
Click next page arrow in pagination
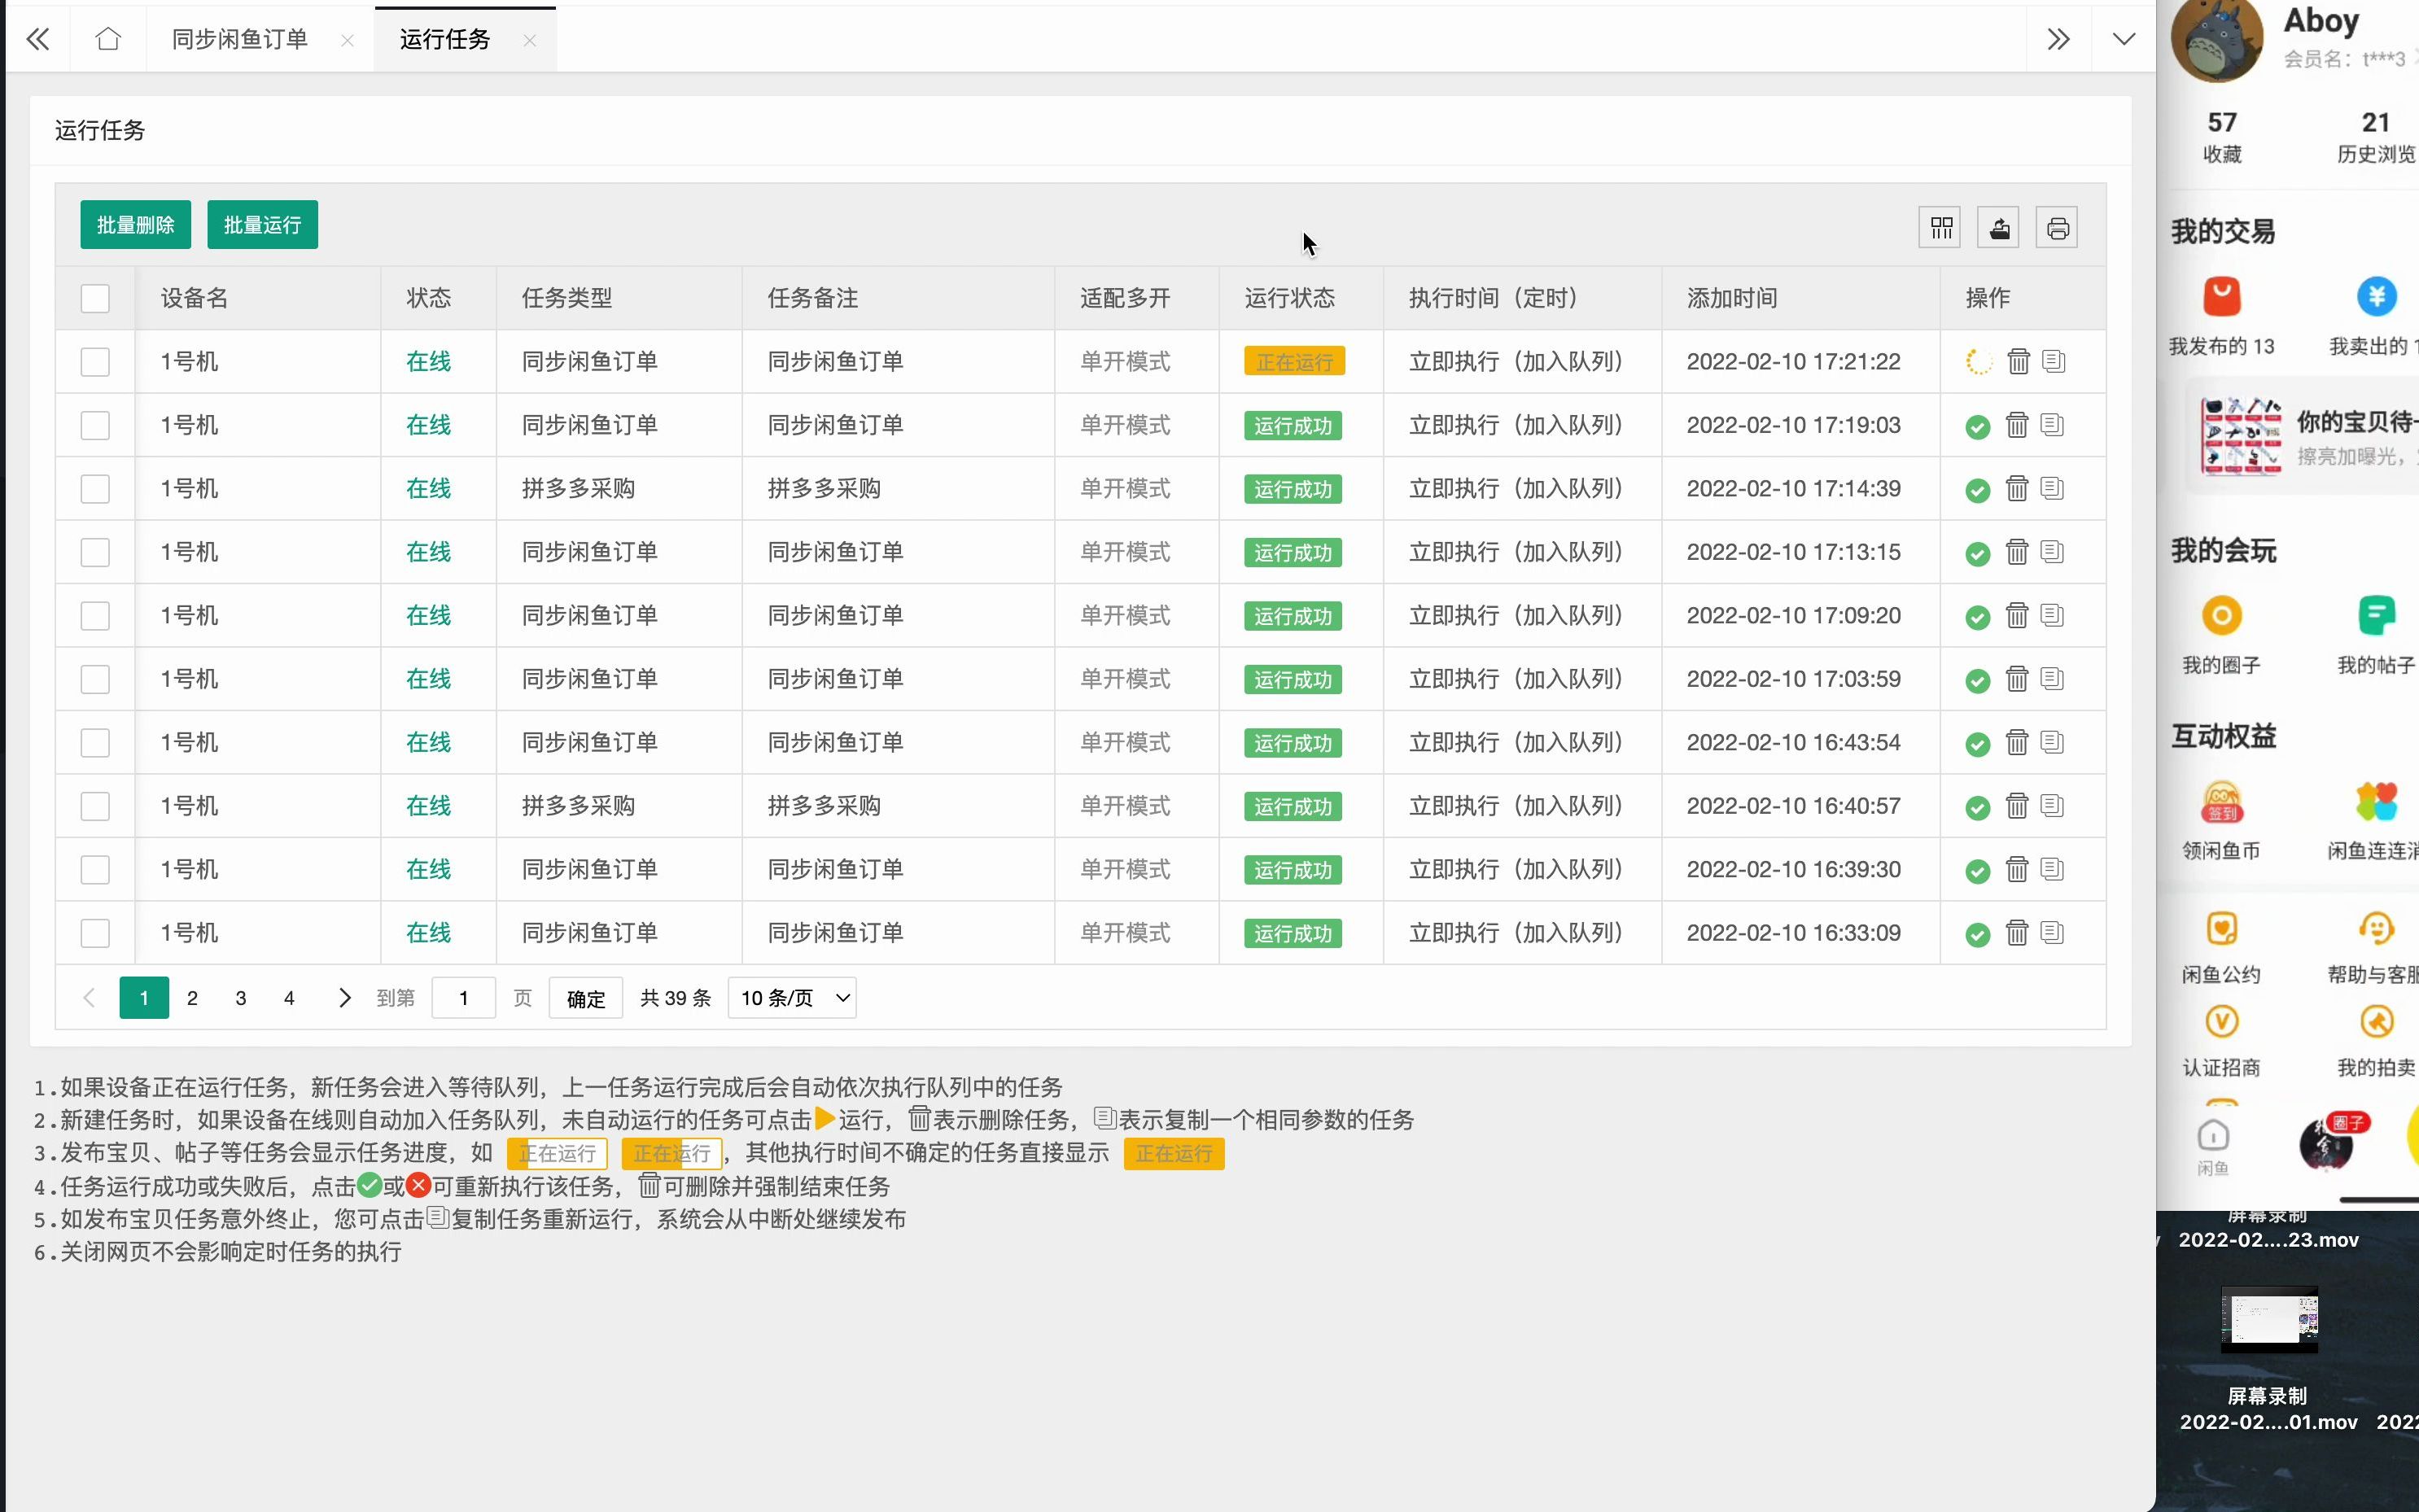pos(344,998)
